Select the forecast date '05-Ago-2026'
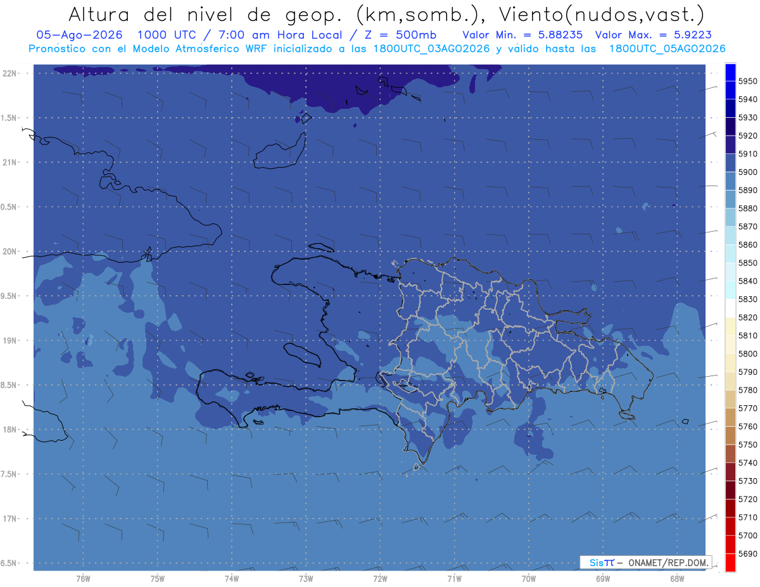Screen dimensions: 760x587 pyautogui.click(x=79, y=35)
